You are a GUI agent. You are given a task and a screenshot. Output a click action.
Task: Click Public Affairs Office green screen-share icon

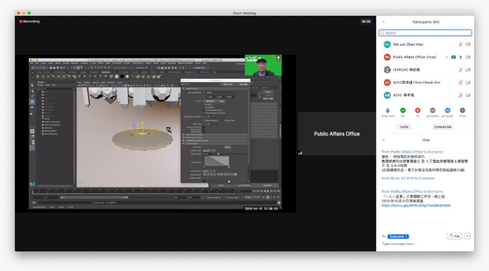pyautogui.click(x=453, y=57)
